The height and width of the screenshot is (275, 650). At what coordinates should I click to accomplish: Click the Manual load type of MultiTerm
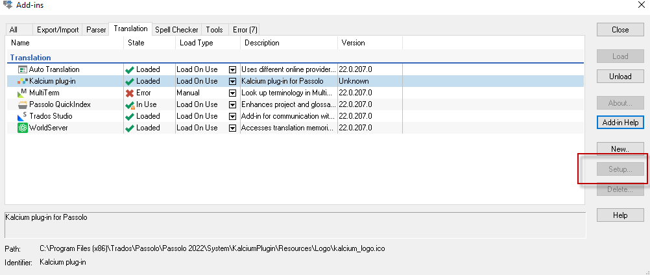pos(188,93)
